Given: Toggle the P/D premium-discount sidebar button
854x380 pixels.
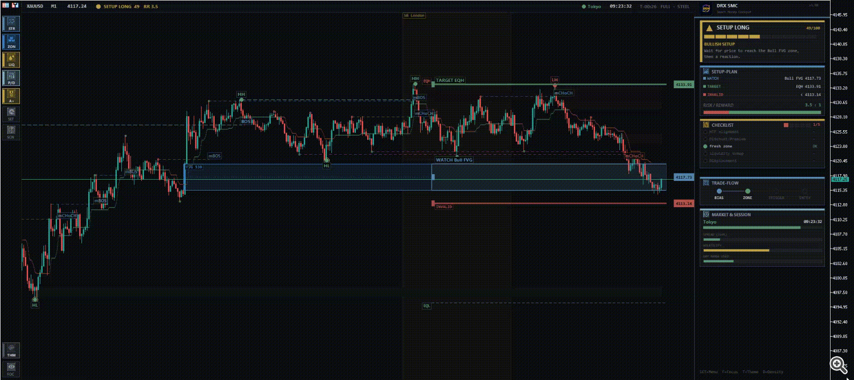Looking at the screenshot, I should click(x=11, y=78).
